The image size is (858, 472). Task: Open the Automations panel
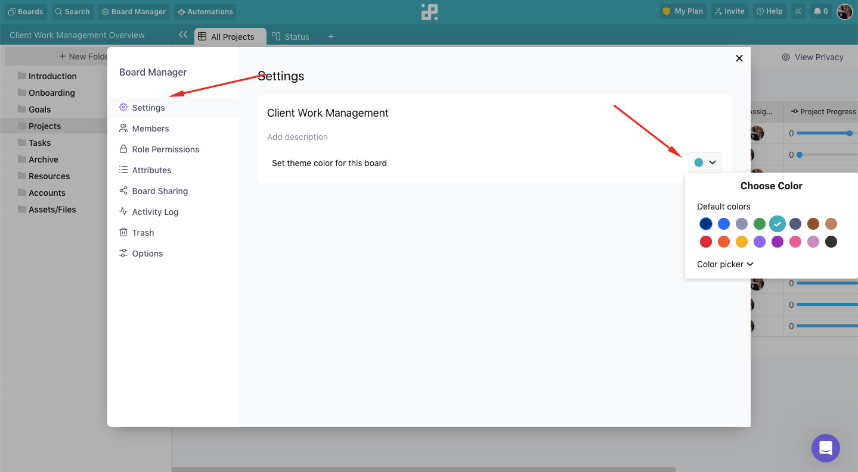pos(205,11)
